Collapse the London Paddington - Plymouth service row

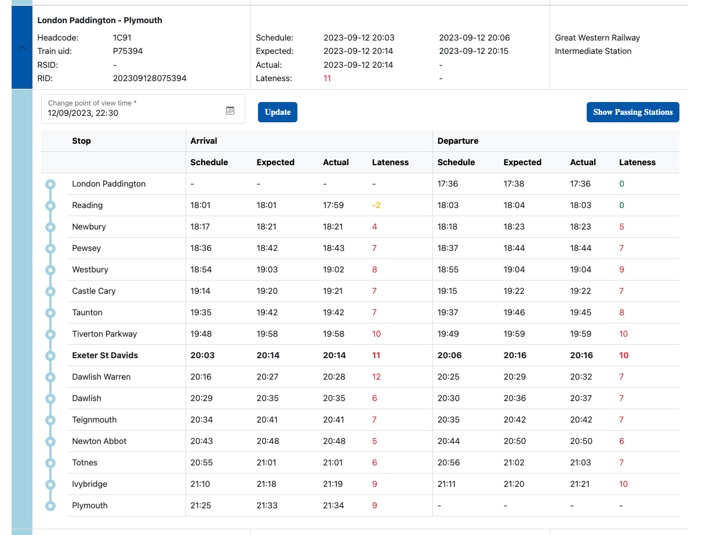click(22, 48)
